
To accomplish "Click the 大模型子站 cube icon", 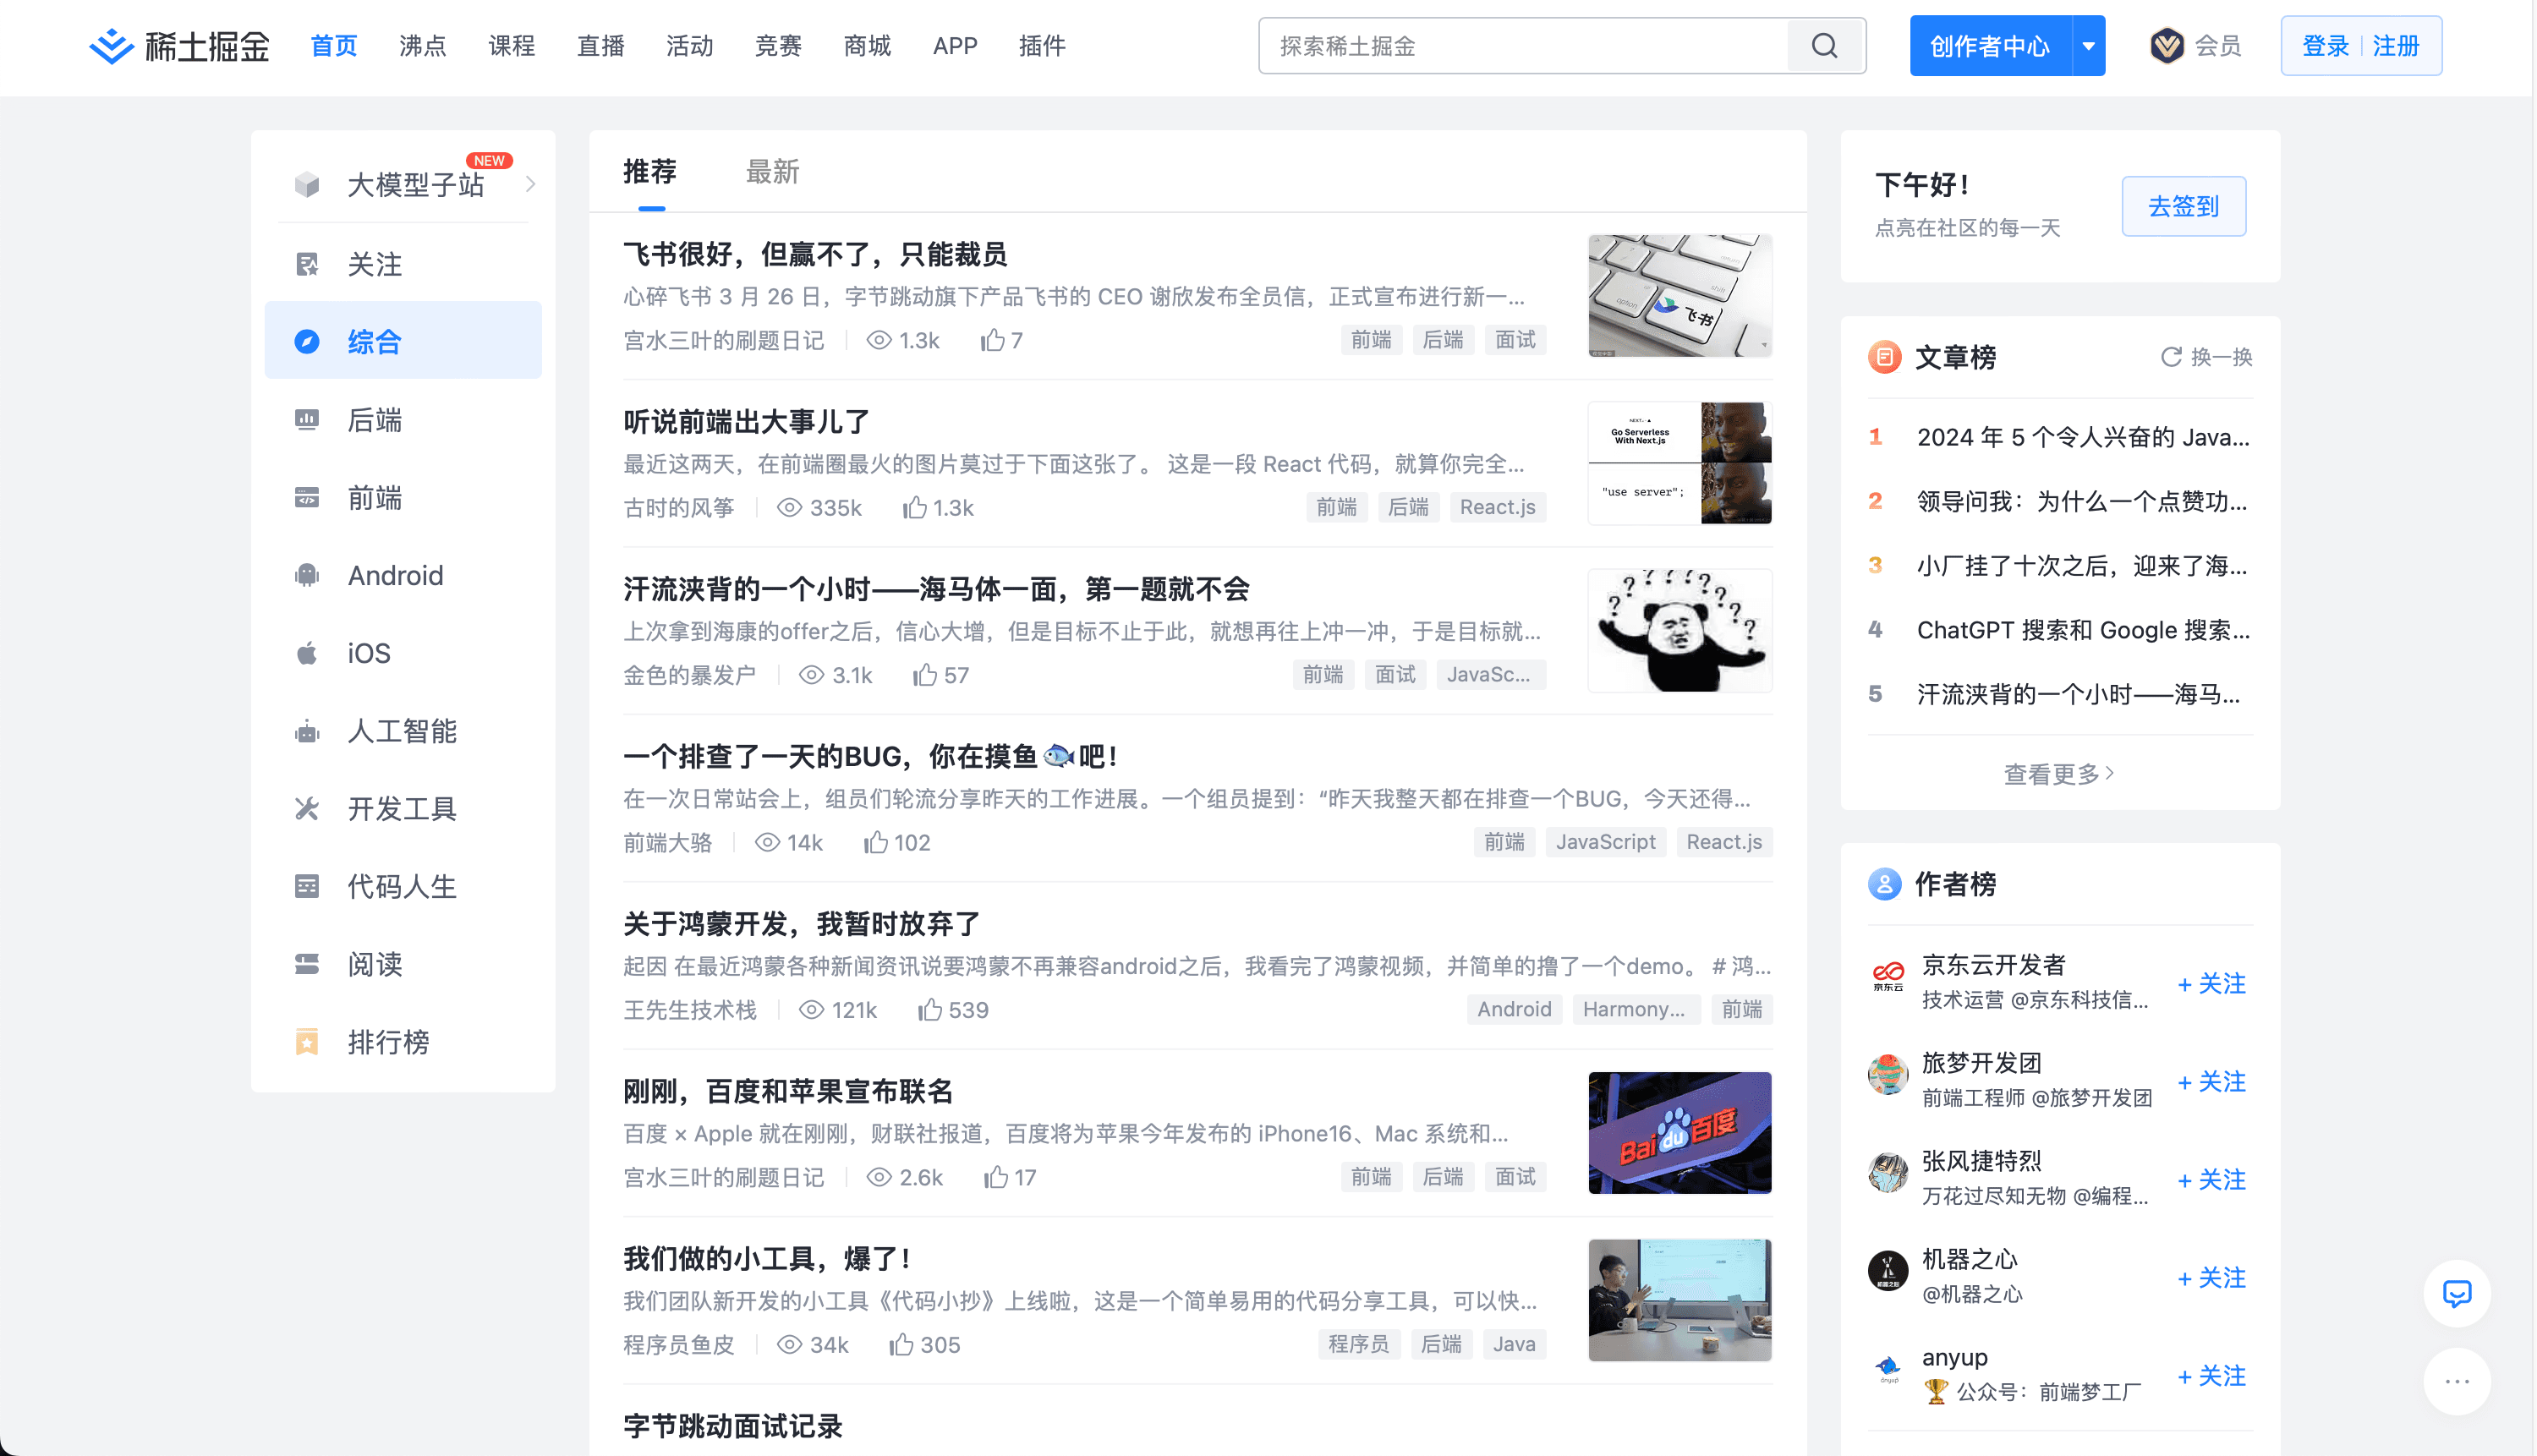I will (307, 185).
